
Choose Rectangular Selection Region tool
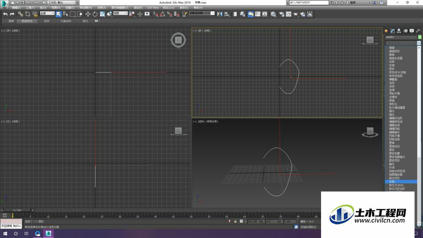pyautogui.click(x=73, y=14)
